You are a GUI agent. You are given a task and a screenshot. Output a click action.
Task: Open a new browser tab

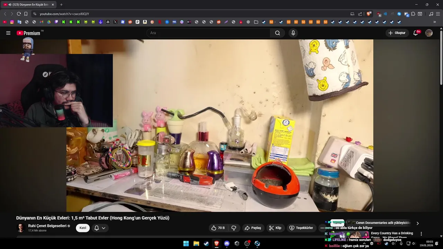coord(61,4)
